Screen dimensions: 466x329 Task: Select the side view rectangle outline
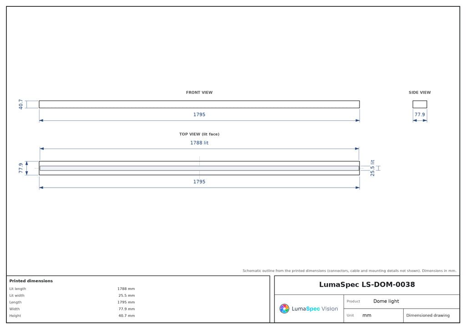(420, 104)
